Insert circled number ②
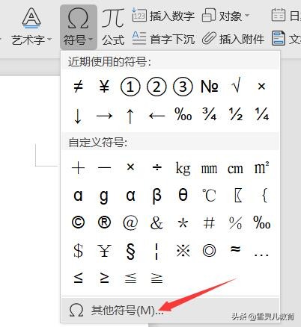The width and height of the screenshot is (301, 327). pyautogui.click(x=156, y=87)
